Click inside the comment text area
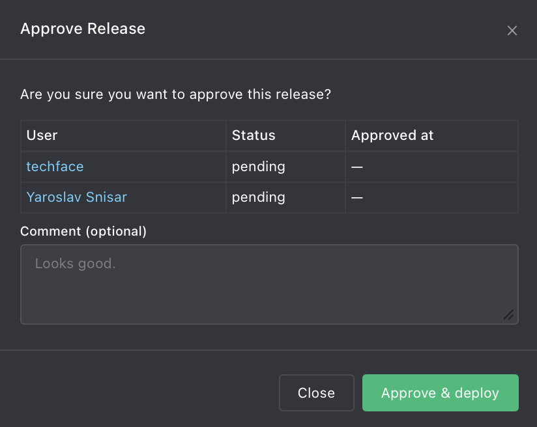The width and height of the screenshot is (537, 427). [268, 284]
